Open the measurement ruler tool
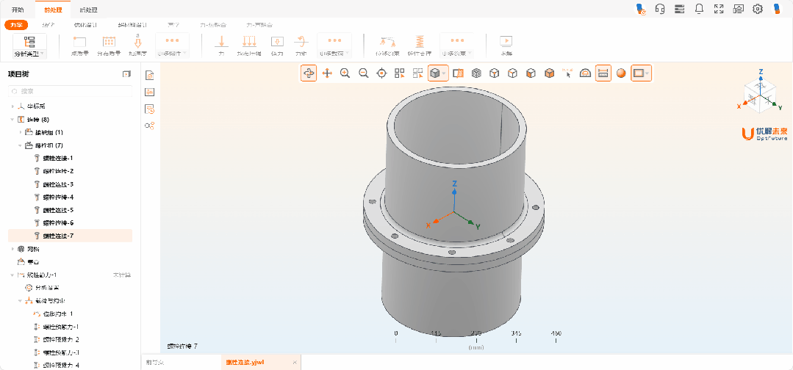 click(x=585, y=73)
